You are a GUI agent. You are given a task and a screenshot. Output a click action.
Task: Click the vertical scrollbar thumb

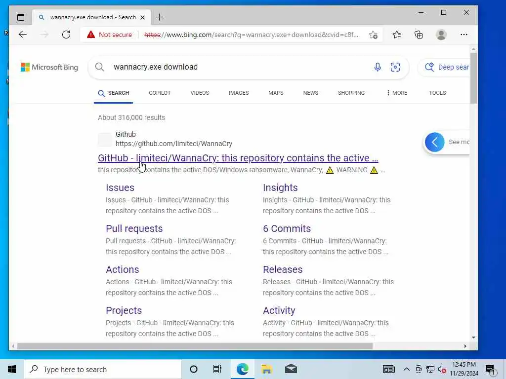coord(473,78)
